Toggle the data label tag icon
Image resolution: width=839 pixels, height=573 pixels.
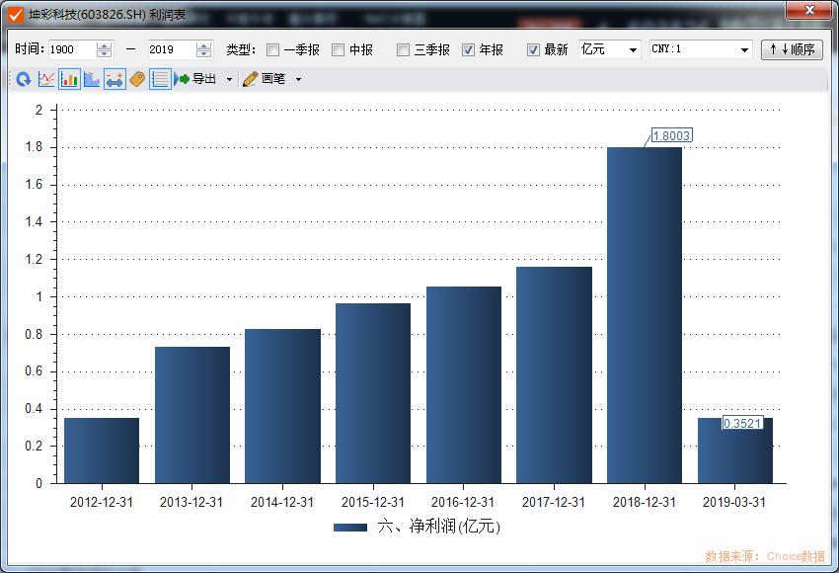point(136,79)
